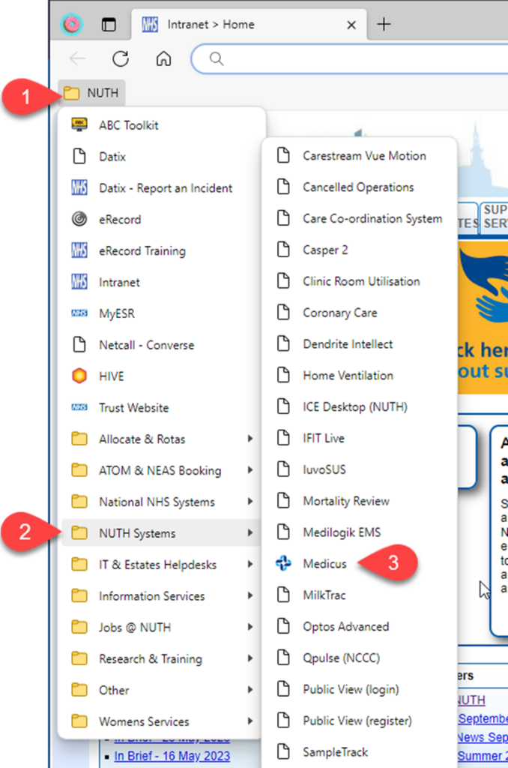Open MilkTrac bookmark

pos(359,595)
